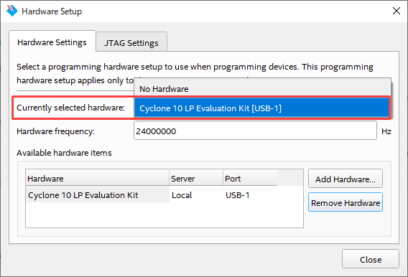Image resolution: width=408 pixels, height=277 pixels.
Task: Select Cyclone 10 LP Evaluation Kit [USB-1] option
Action: (262, 108)
